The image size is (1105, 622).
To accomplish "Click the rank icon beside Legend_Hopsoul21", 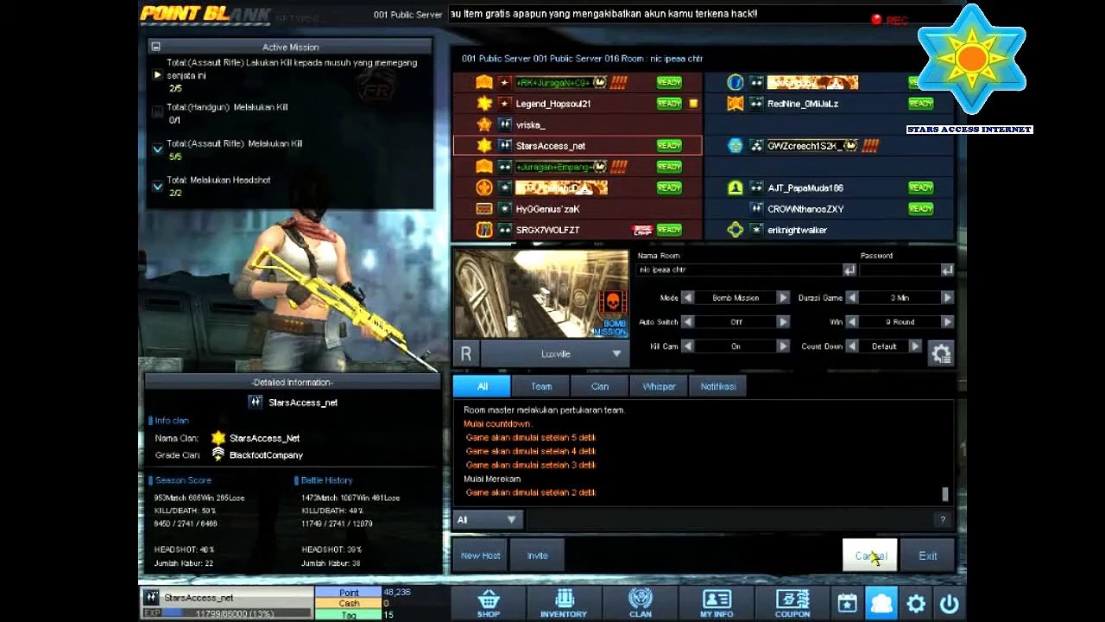I will (484, 104).
